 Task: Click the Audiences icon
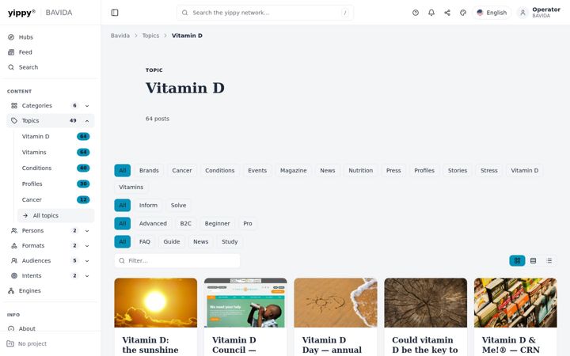coord(14,261)
